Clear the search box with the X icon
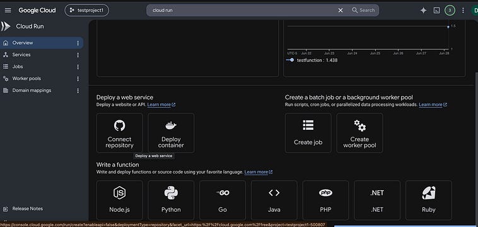This screenshot has width=478, height=227. 341,10
